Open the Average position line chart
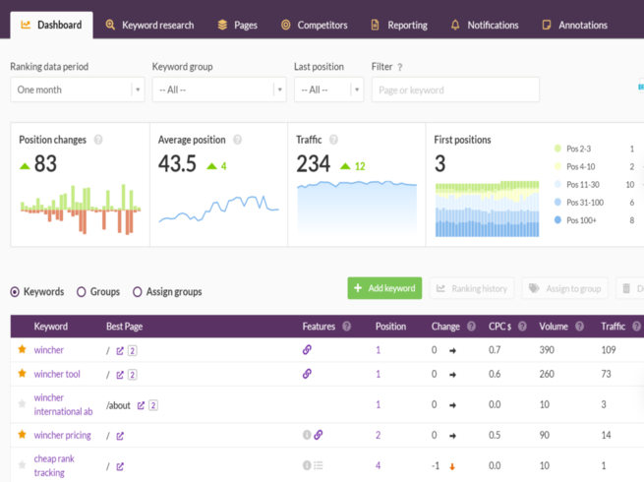This screenshot has height=482, width=644. coord(219,209)
